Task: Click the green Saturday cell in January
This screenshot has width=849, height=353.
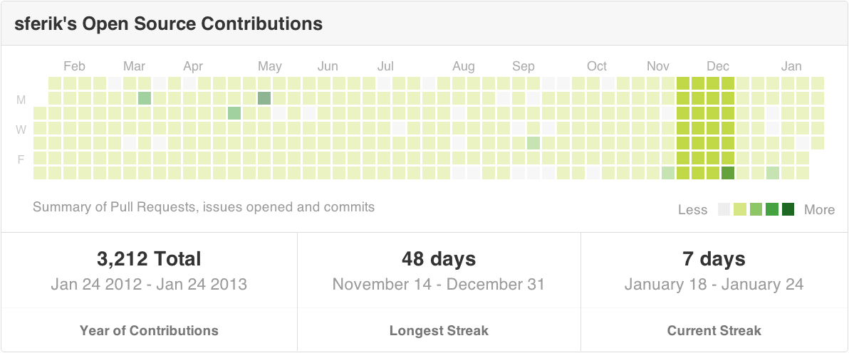Action: click(773, 173)
